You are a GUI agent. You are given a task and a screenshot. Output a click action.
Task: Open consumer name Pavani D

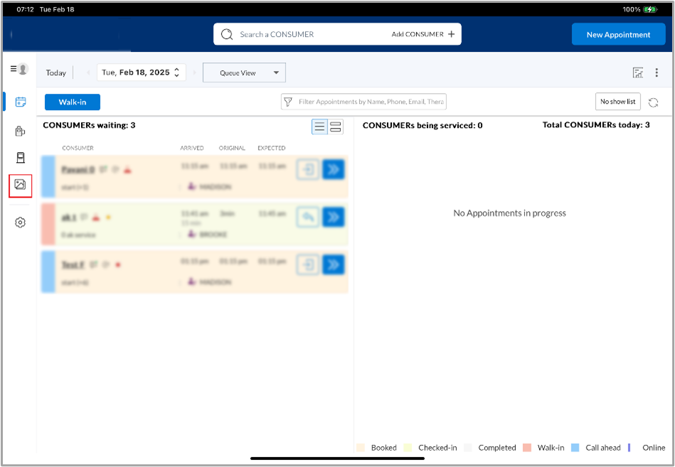78,169
